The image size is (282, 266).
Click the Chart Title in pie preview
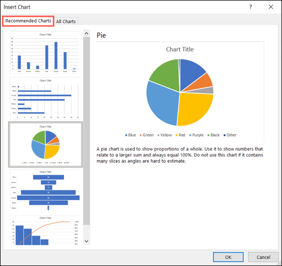tap(180, 49)
